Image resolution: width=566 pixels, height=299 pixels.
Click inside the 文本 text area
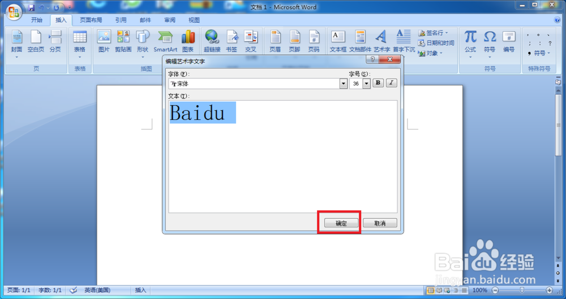point(283,157)
